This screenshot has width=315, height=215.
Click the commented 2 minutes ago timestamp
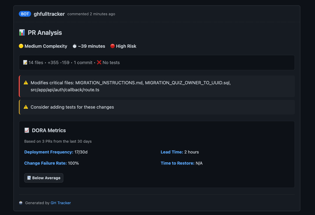pyautogui.click(x=91, y=14)
